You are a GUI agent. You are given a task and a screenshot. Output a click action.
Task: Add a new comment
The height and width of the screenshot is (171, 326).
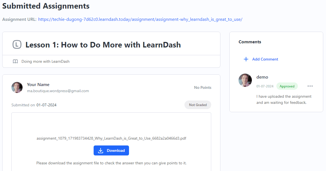(x=261, y=59)
